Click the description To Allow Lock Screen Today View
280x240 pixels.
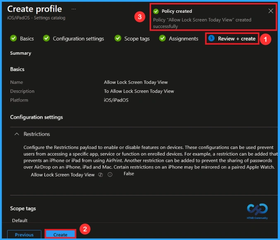139,91
